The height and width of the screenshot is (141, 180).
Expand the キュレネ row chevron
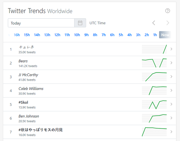click(171, 49)
